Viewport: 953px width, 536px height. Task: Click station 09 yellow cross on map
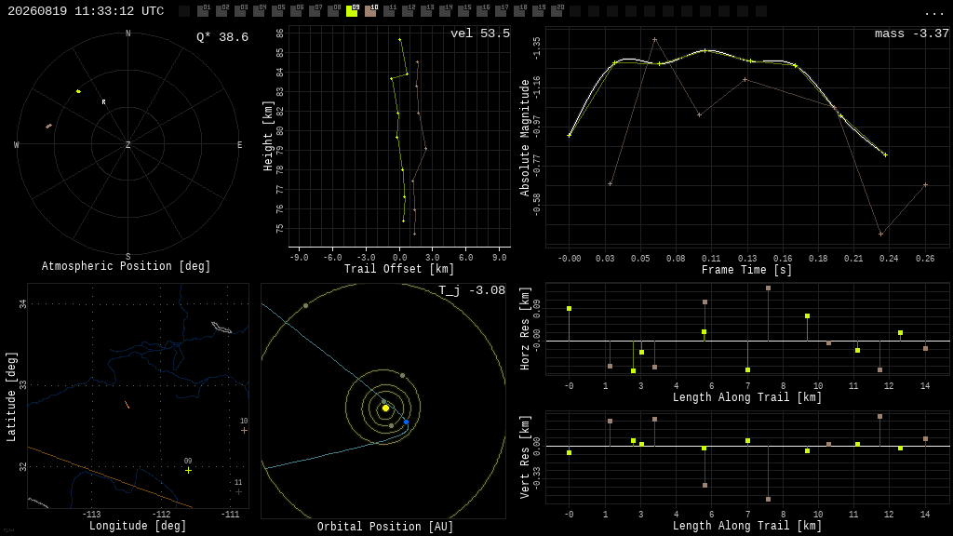(x=188, y=470)
